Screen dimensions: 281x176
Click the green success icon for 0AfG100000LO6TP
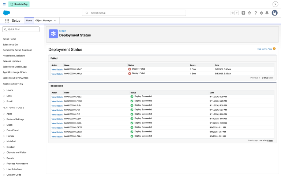click(132, 127)
